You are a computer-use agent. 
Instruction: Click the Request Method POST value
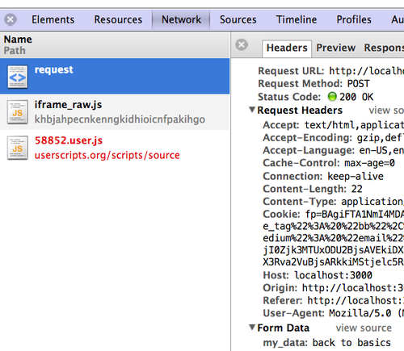click(x=359, y=84)
